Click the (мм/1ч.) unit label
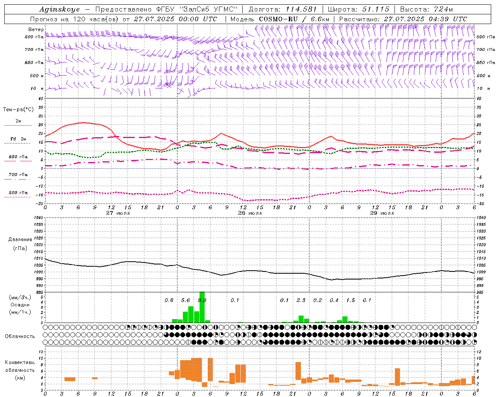 click(20, 312)
